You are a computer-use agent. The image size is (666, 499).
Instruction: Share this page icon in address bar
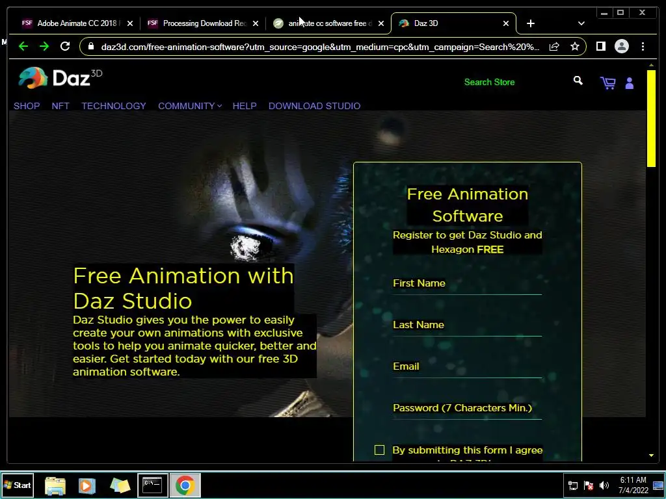click(554, 47)
